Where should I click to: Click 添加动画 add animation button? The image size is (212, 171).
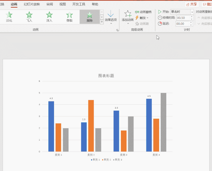pyautogui.click(x=128, y=17)
